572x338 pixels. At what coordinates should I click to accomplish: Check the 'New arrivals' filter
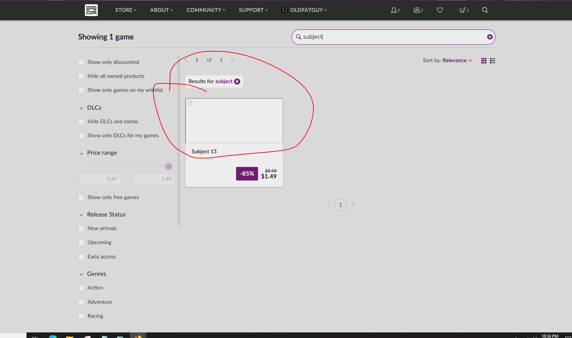81,229
